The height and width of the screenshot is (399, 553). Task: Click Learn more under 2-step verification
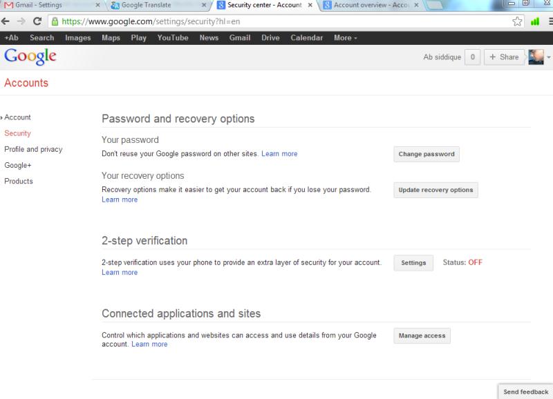point(120,272)
